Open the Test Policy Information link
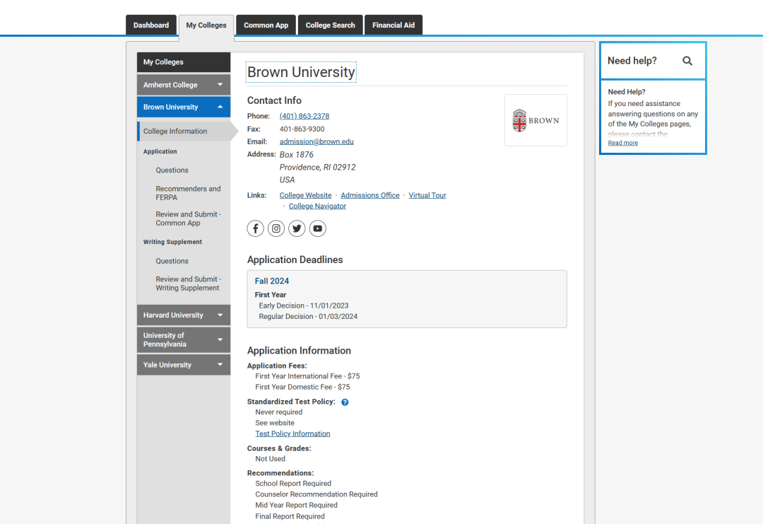 pos(292,434)
